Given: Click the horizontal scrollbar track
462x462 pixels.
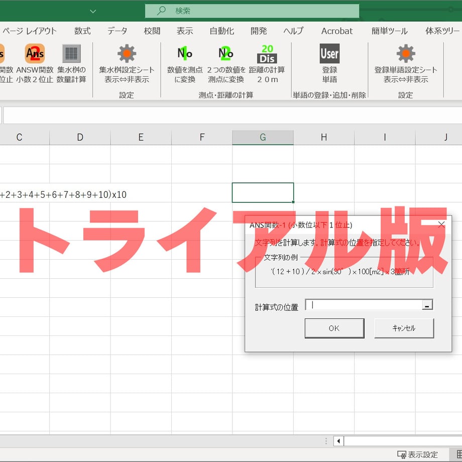Looking at the screenshot, I should pyautogui.click(x=403, y=441).
